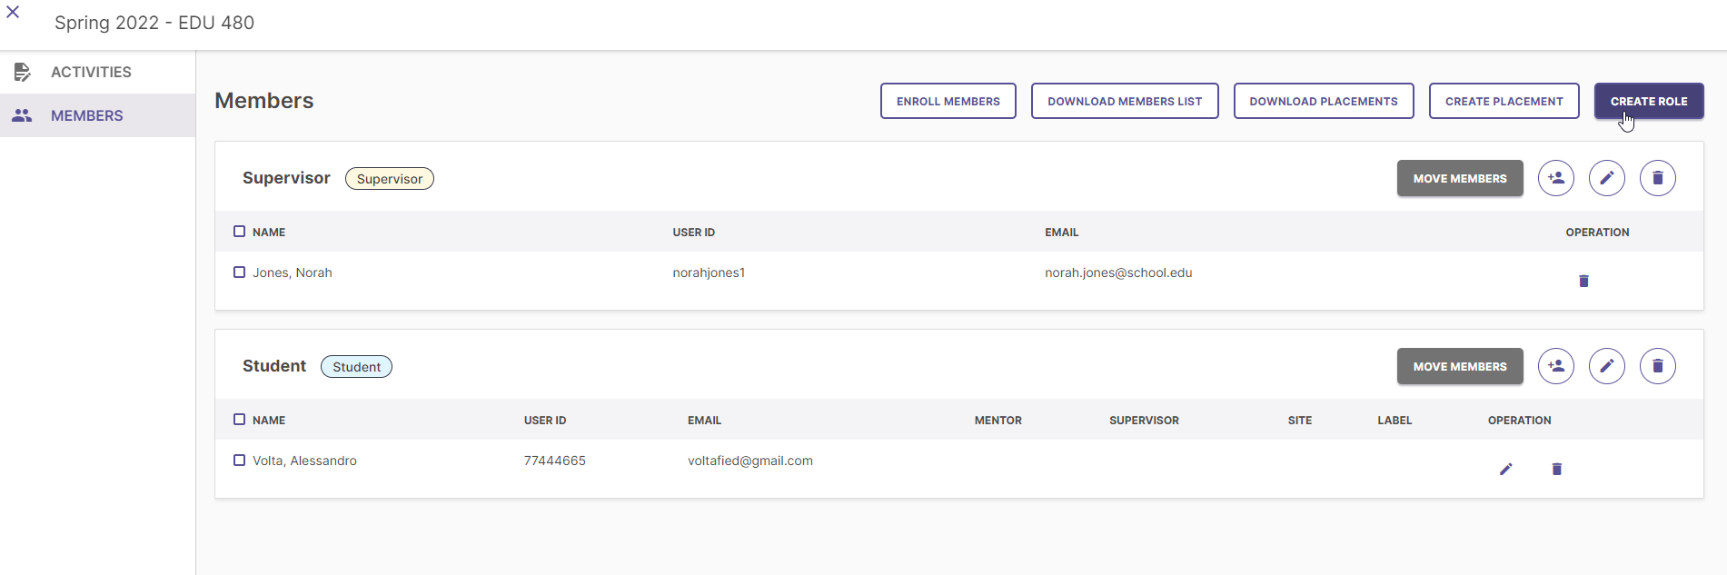The height and width of the screenshot is (575, 1727).
Task: Edit the Supervisor role with pencil icon
Action: tap(1607, 178)
